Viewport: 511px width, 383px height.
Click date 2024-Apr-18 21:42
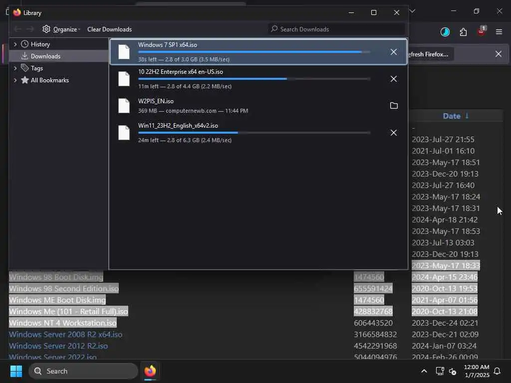(445, 220)
